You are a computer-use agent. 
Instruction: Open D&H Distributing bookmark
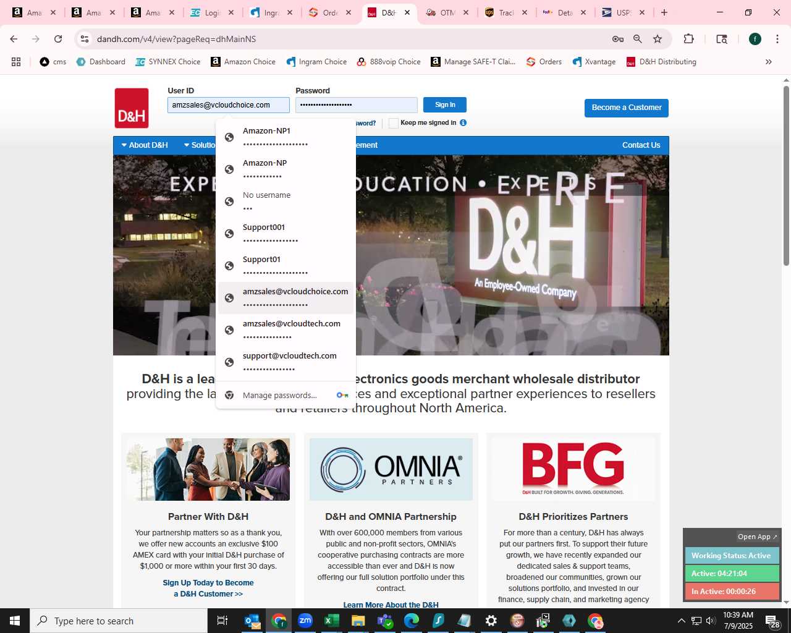click(x=661, y=62)
